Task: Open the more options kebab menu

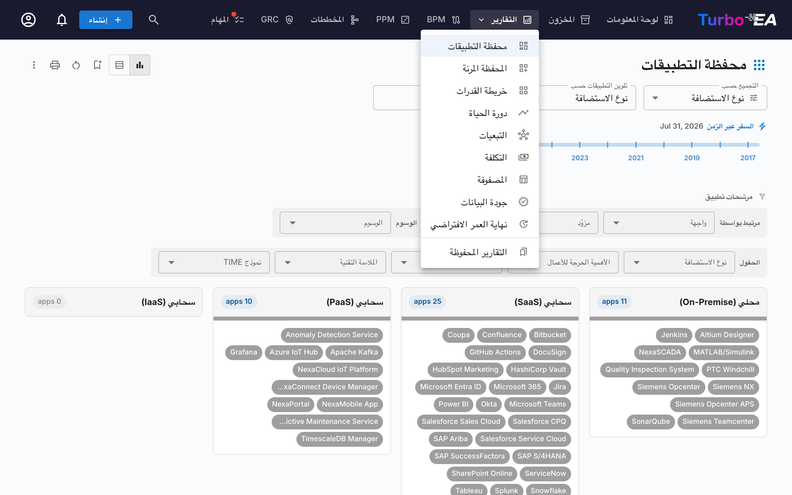Action: click(34, 65)
